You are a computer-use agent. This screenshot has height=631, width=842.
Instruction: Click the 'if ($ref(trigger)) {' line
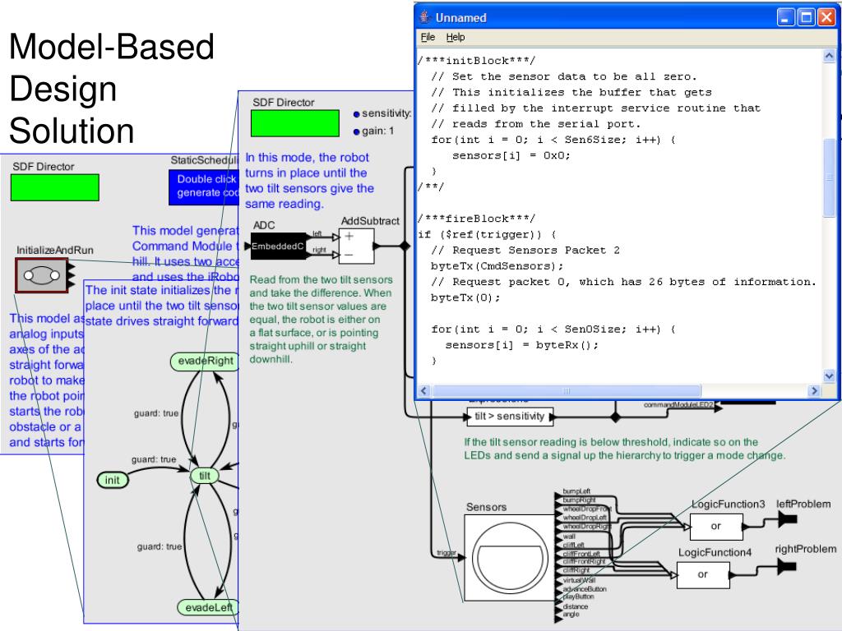(487, 234)
